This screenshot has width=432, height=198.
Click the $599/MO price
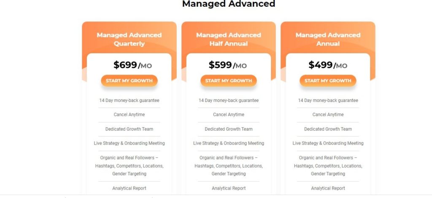(227, 65)
